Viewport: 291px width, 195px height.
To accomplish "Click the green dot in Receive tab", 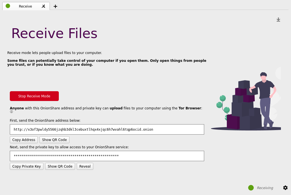I will (x=8, y=6).
